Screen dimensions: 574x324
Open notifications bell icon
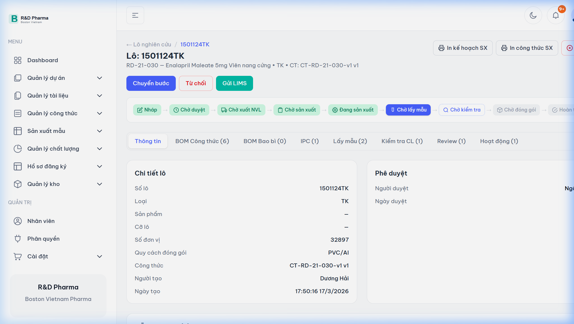(555, 16)
